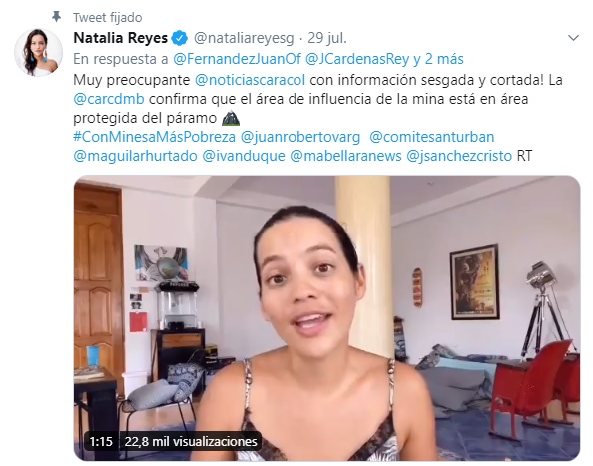Click the 1:15 video duration badge
Image resolution: width=593 pixels, height=466 pixels.
(101, 441)
